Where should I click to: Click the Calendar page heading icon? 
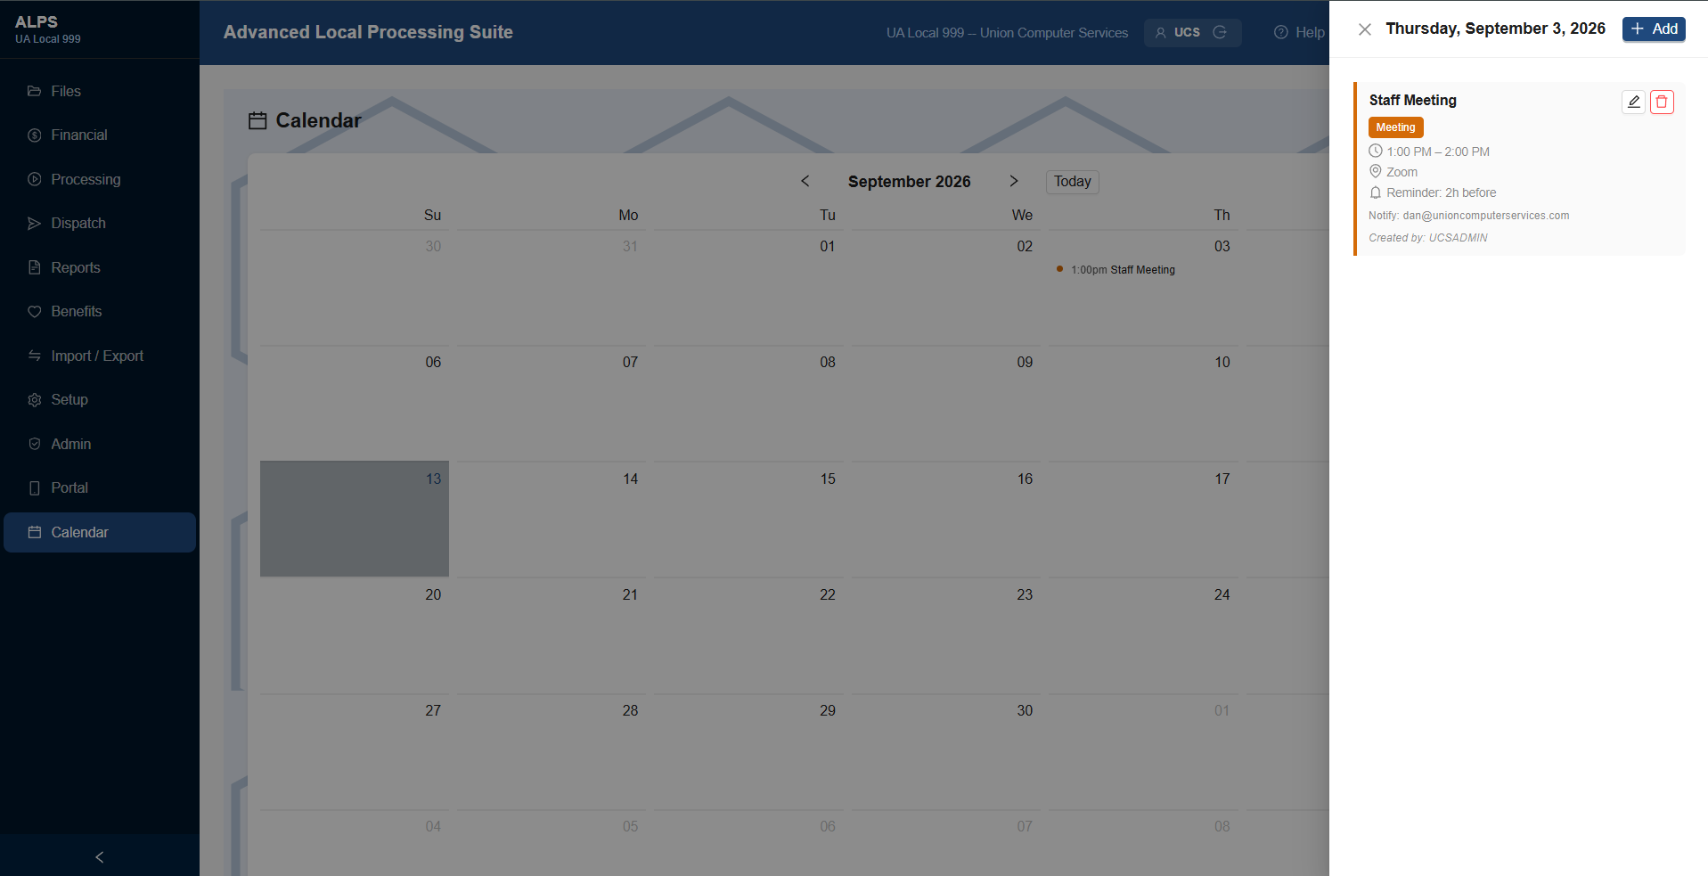[x=257, y=120]
